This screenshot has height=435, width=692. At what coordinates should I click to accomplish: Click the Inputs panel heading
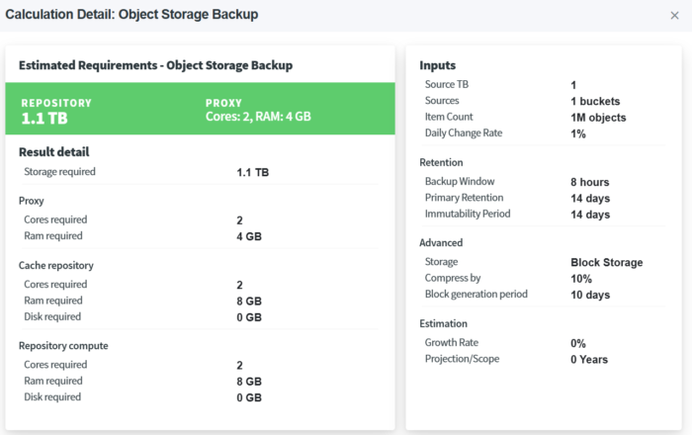click(438, 65)
